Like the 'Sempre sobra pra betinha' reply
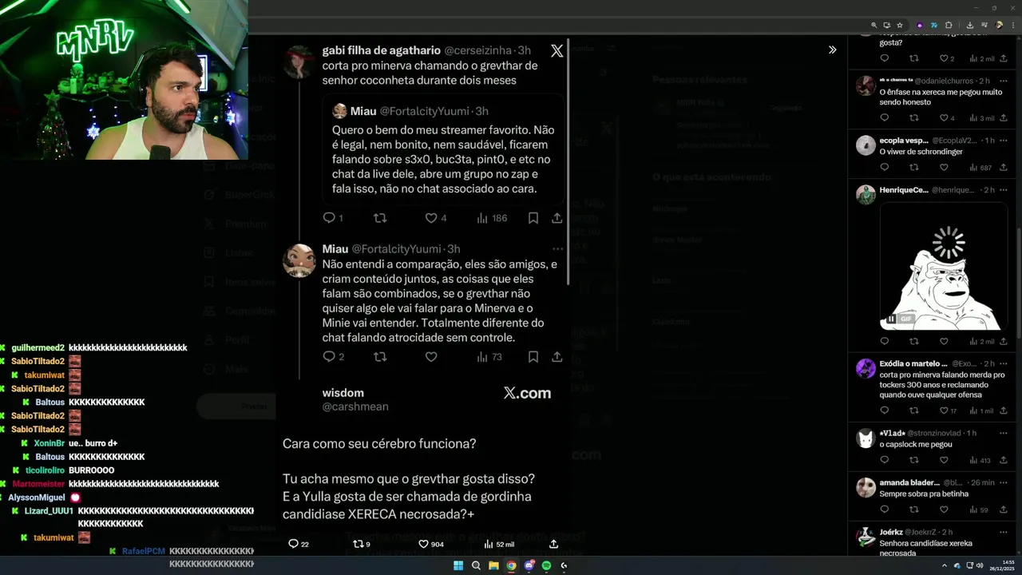This screenshot has height=575, width=1022. tap(943, 510)
